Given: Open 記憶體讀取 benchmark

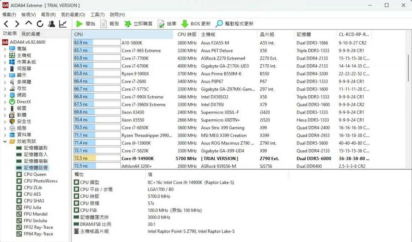Looking at the screenshot, I should [x=32, y=148].
